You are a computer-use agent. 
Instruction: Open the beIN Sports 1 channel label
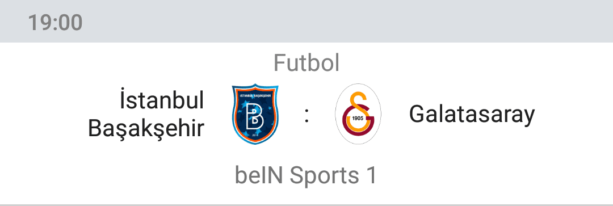click(306, 175)
